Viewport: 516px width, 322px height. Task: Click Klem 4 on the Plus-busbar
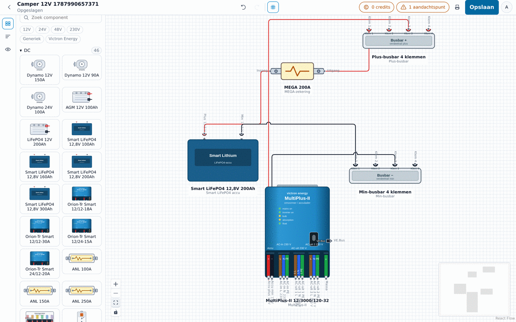pos(429,29)
